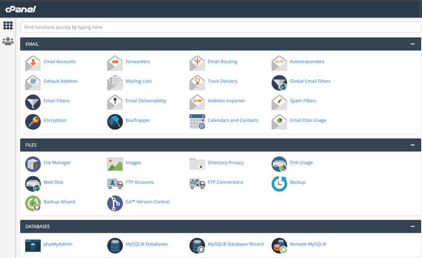Open the Email Disk Usage icon
Image resolution: width=422 pixels, height=258 pixels.
pyautogui.click(x=279, y=122)
